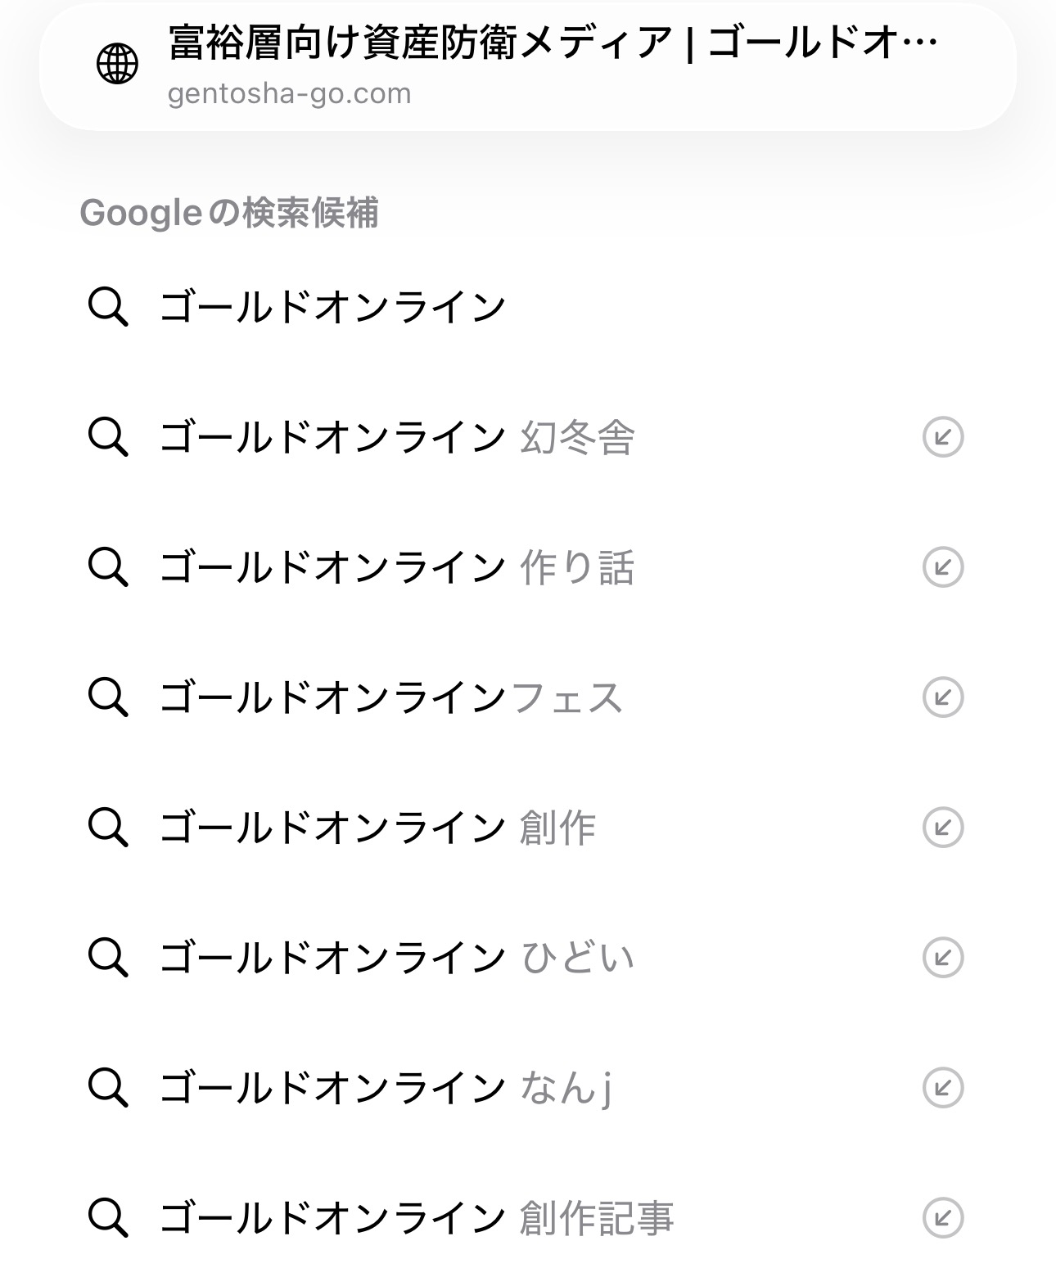Search for ゴールドオンライン なんj
This screenshot has width=1056, height=1277.
coord(385,1088)
